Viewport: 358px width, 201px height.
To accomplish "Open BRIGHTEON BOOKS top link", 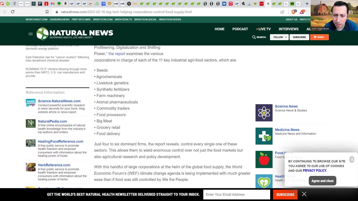I will coord(170,20).
